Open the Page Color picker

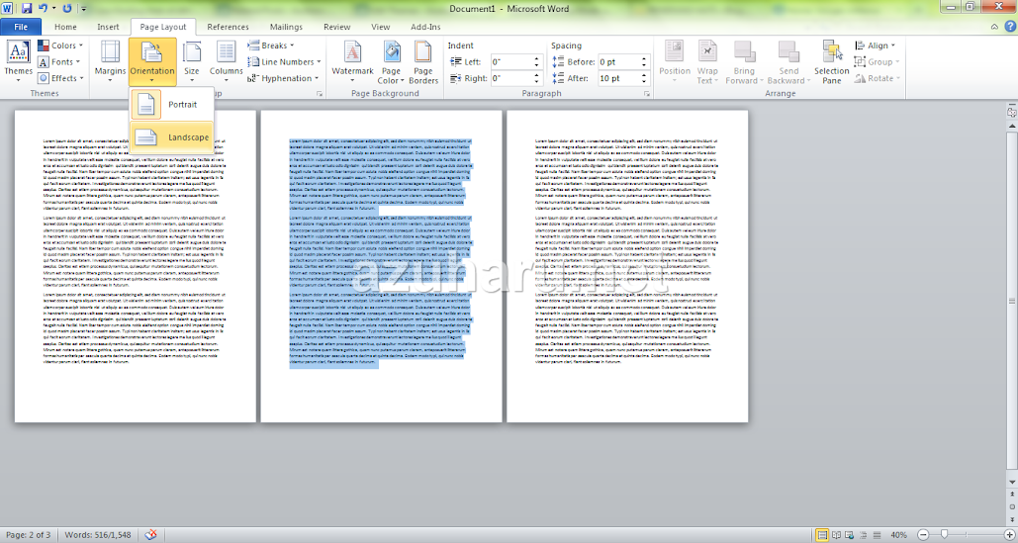click(x=391, y=61)
